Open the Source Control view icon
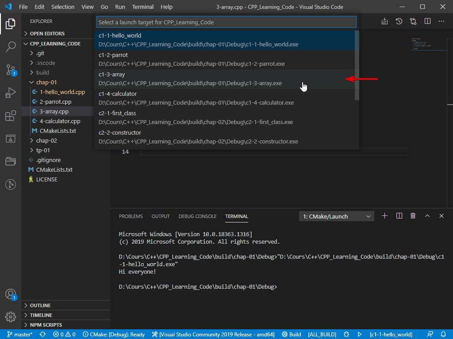The image size is (453, 339). click(x=11, y=70)
